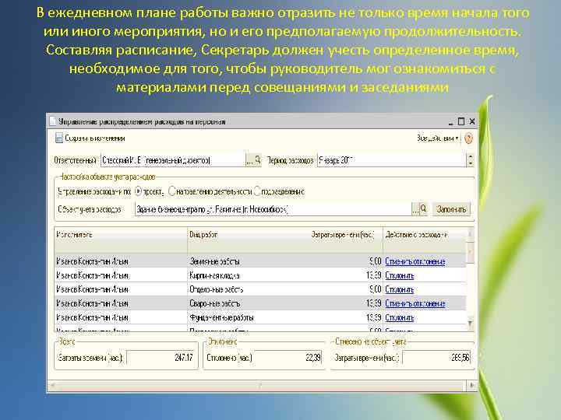Select the Отделочные работы cell
The image size is (561, 420).
coord(249,289)
